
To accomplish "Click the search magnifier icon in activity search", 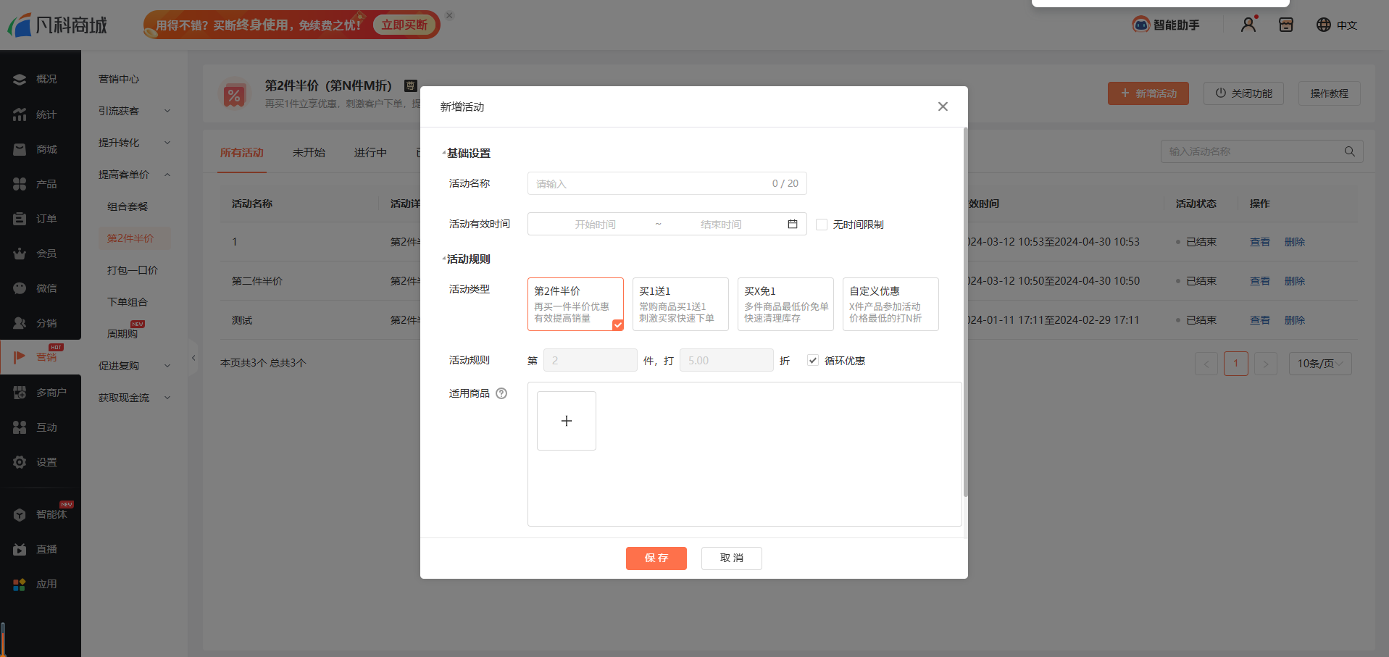I will pyautogui.click(x=1349, y=151).
